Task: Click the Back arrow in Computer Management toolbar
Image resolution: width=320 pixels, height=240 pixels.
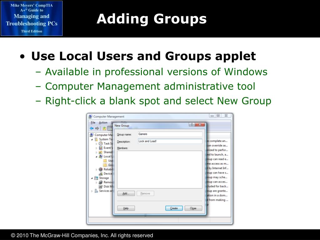Action: (92, 128)
